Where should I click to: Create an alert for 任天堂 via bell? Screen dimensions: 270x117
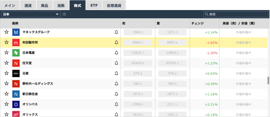point(116,63)
